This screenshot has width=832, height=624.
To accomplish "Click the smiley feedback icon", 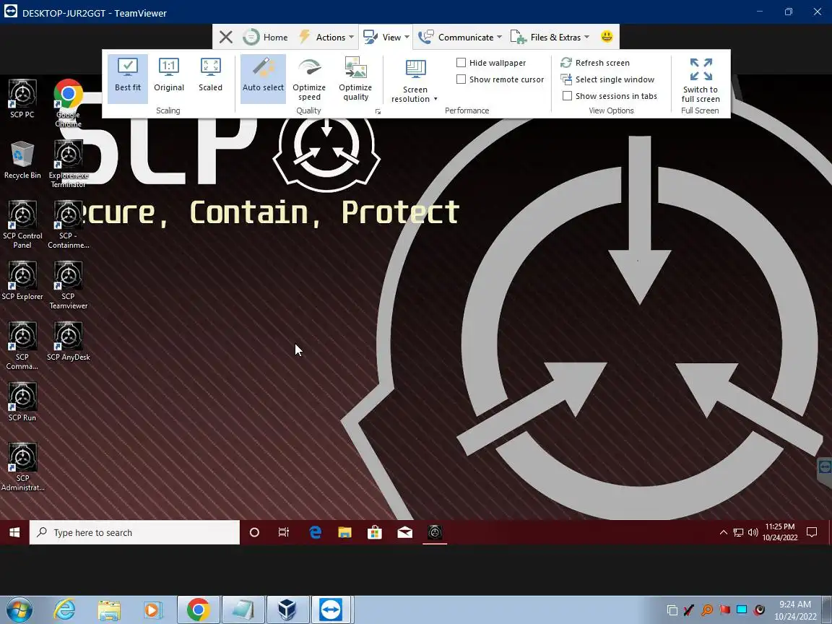I will [607, 36].
